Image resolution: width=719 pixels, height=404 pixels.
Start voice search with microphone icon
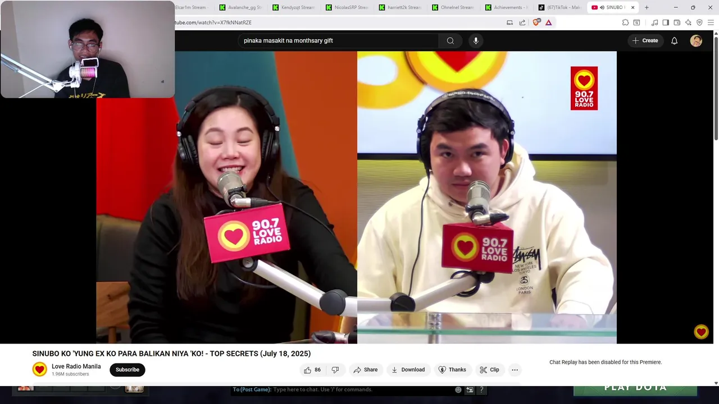476,40
